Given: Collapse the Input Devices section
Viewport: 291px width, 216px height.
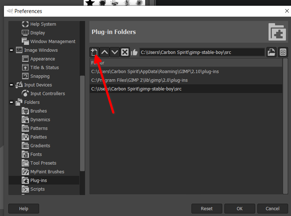Looking at the screenshot, I should click(x=11, y=85).
